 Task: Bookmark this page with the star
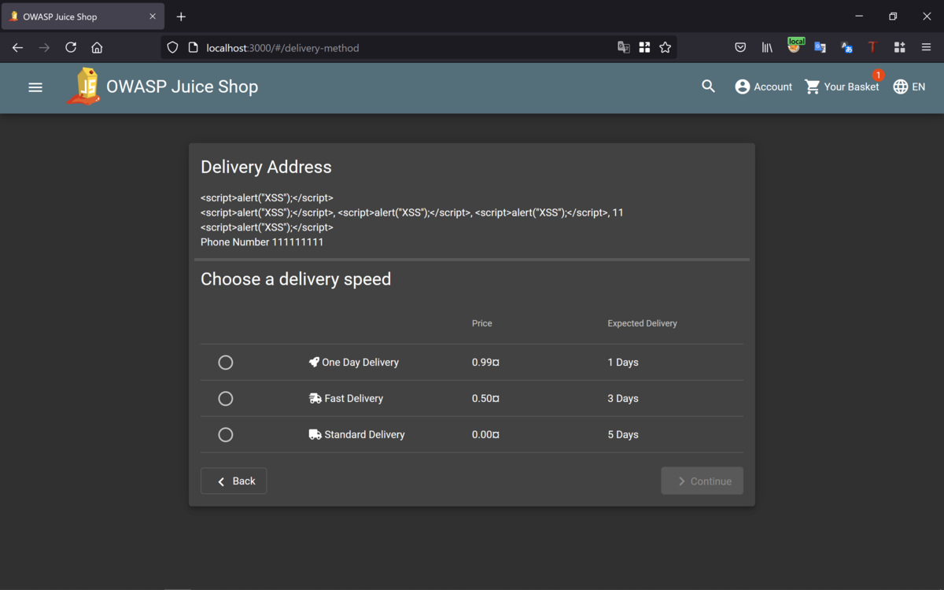coord(666,48)
